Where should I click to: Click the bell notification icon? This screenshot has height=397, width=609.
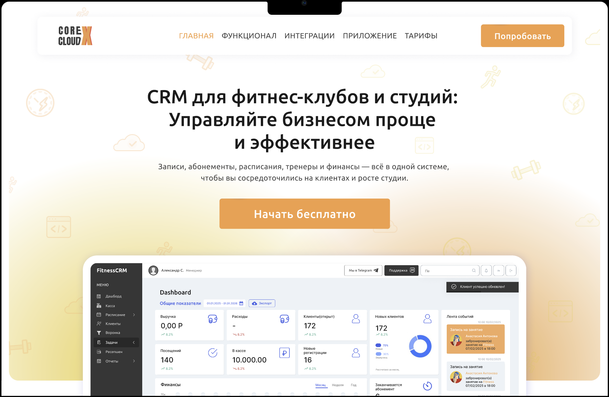(x=486, y=270)
